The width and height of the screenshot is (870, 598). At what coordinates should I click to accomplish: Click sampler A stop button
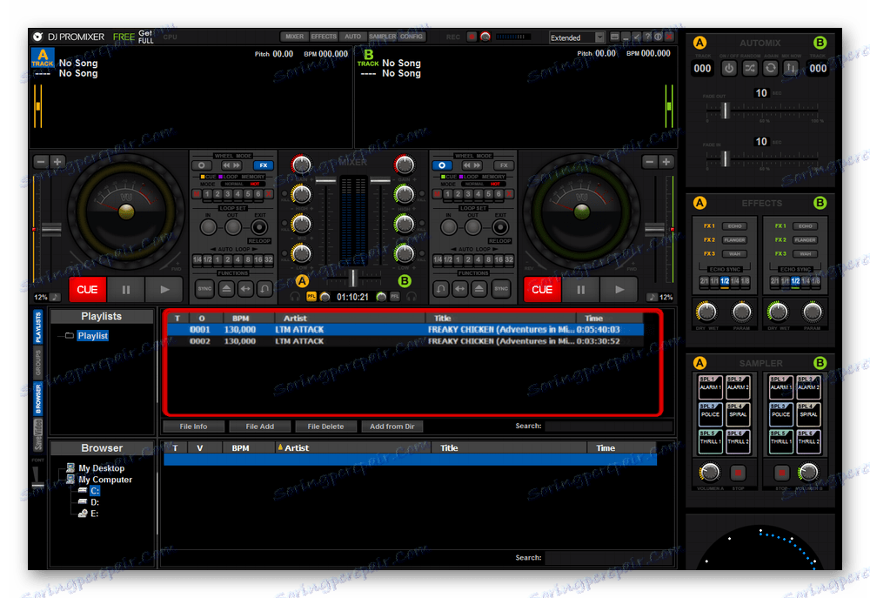(x=738, y=473)
